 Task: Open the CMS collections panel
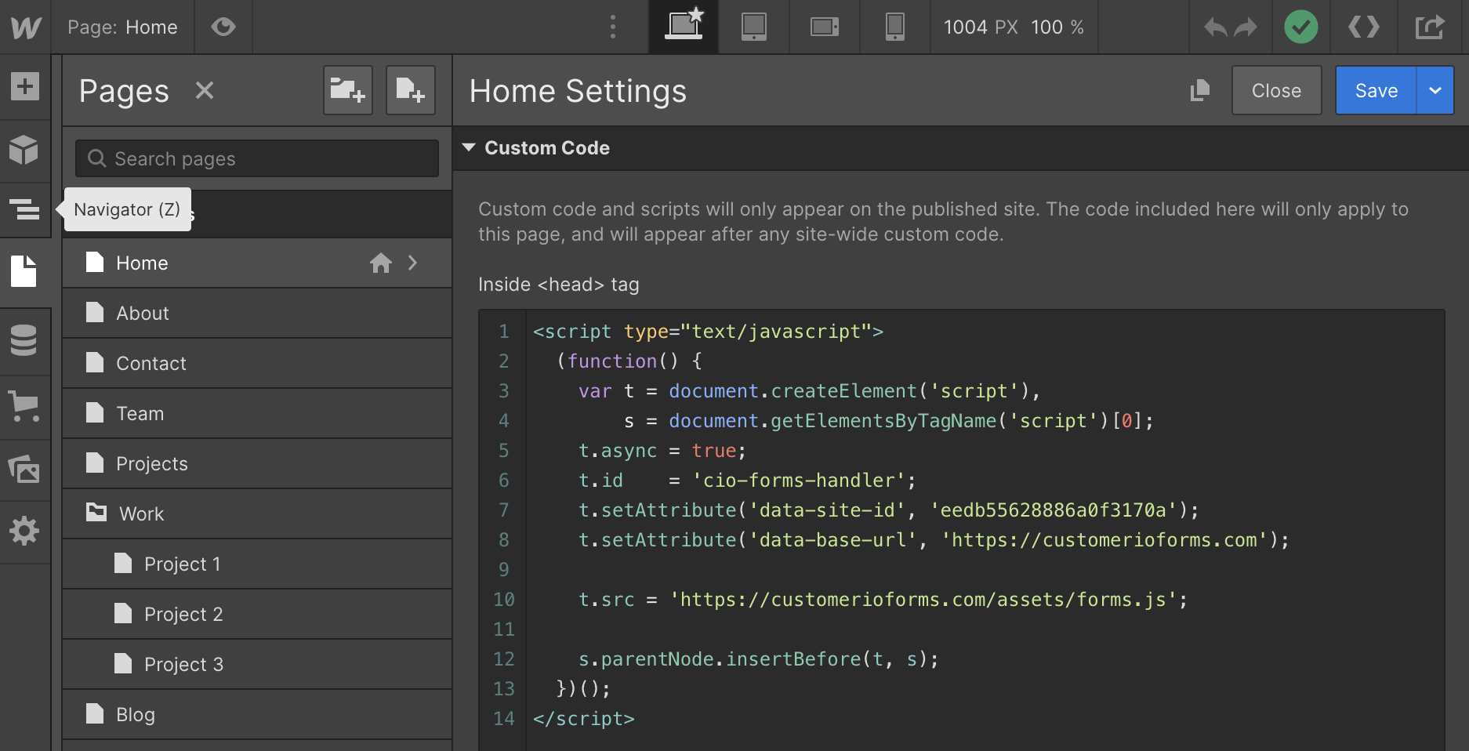25,340
